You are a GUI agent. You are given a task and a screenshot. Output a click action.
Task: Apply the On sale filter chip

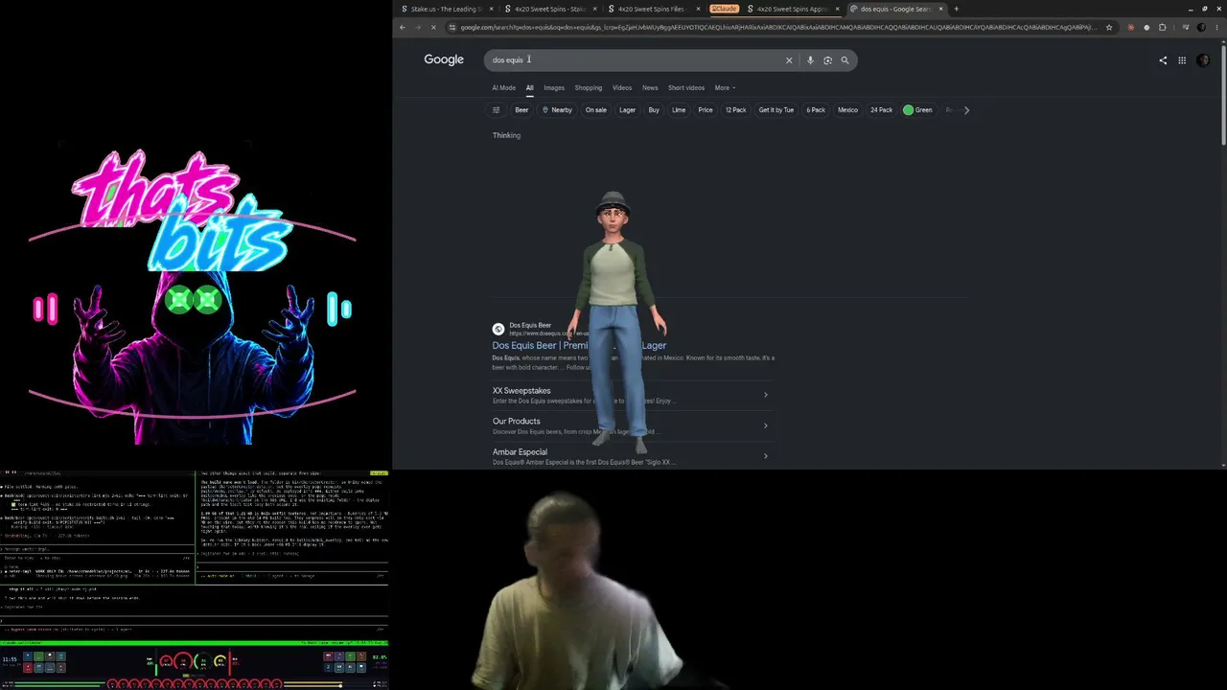(x=596, y=110)
